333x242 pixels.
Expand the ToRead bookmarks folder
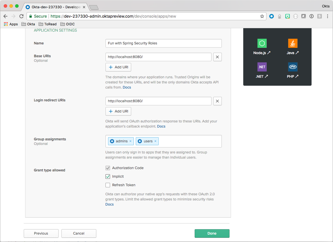(47, 24)
